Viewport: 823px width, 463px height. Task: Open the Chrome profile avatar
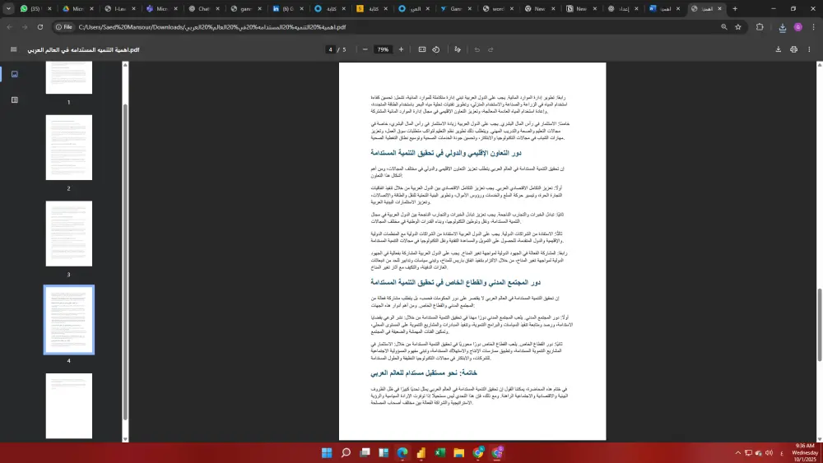[797, 27]
